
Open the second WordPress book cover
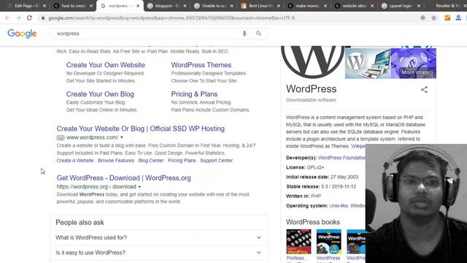click(x=329, y=242)
